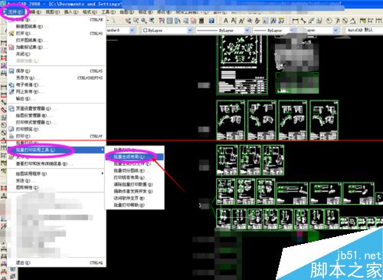Click the Find and Replace text icon
Viewport: 383px width, 280px height.
(250, 21)
